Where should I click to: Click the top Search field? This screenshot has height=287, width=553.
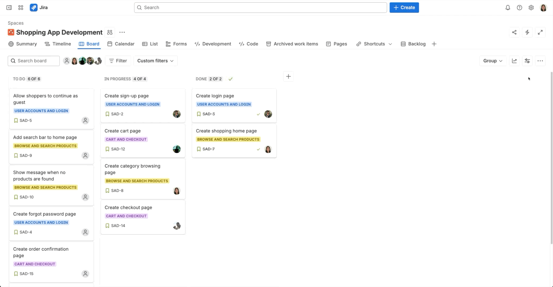click(x=260, y=7)
